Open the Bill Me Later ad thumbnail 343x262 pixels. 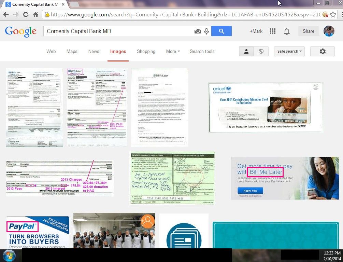point(285,178)
